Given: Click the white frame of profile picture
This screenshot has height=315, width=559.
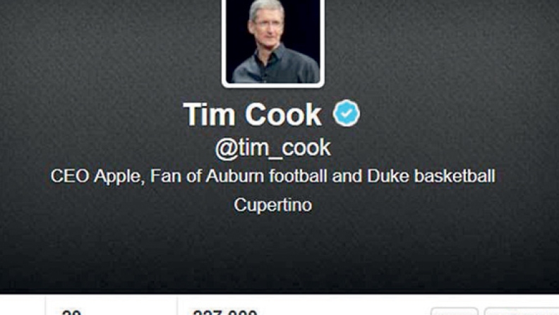Looking at the screenshot, I should pos(272,85).
